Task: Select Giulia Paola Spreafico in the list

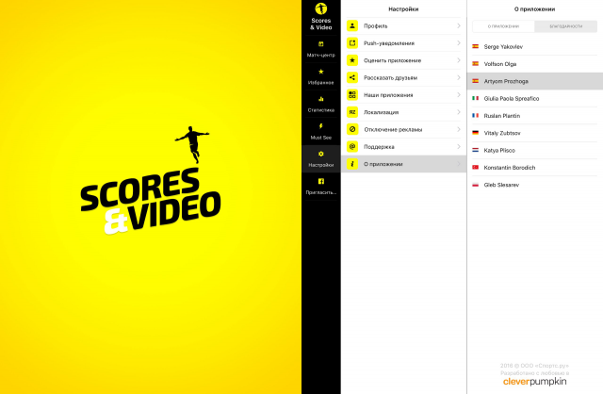Action: 535,98
